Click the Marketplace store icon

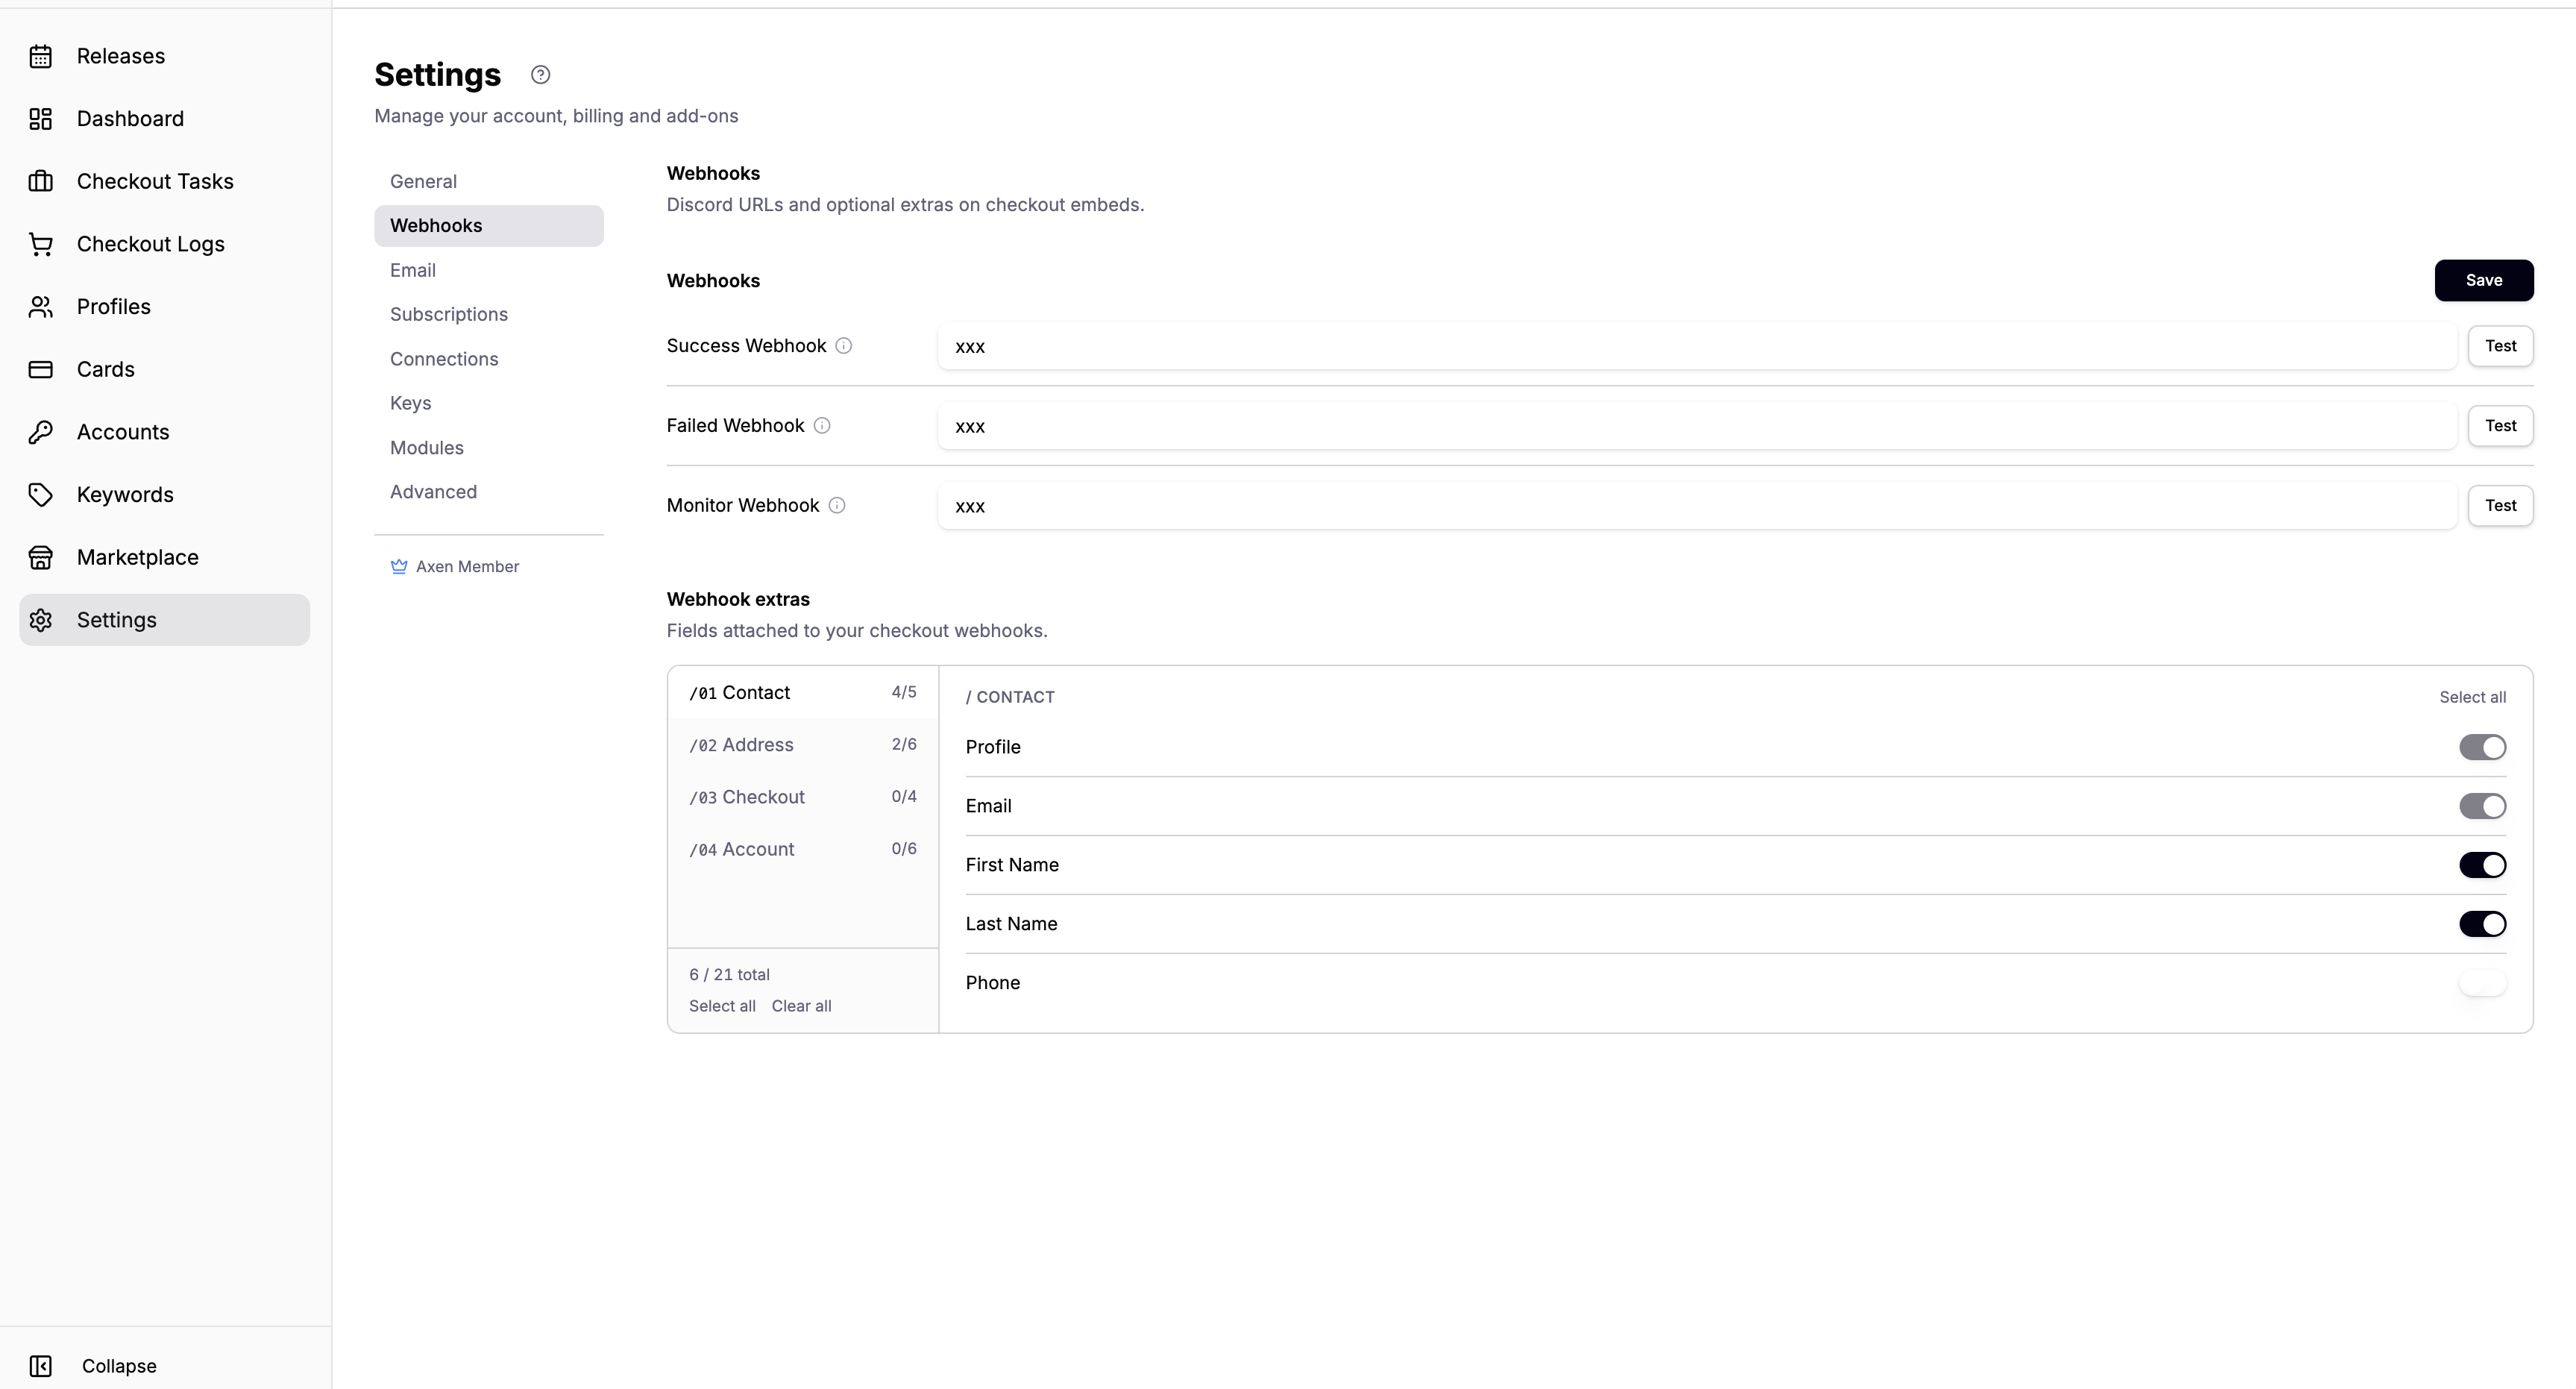pos(40,557)
